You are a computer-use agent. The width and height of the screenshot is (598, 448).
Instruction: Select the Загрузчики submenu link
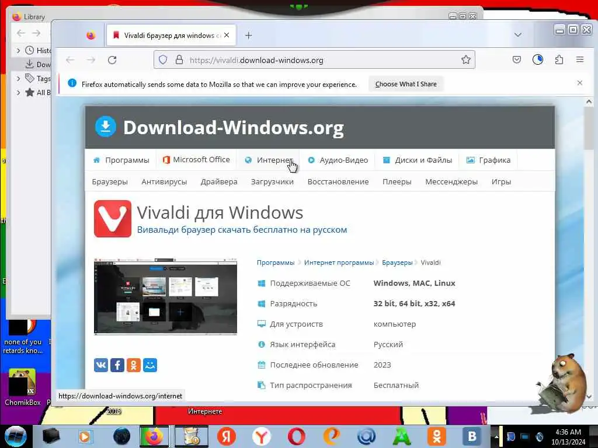coord(272,182)
